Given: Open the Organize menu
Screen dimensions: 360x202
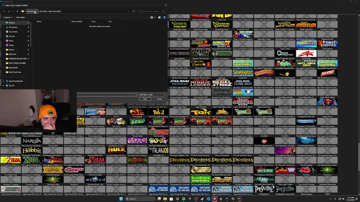Looking at the screenshot, I should pos(8,17).
